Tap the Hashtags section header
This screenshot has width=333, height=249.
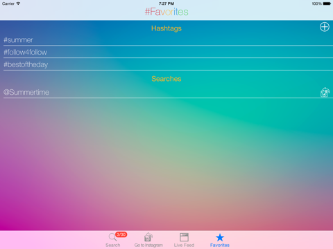click(166, 28)
